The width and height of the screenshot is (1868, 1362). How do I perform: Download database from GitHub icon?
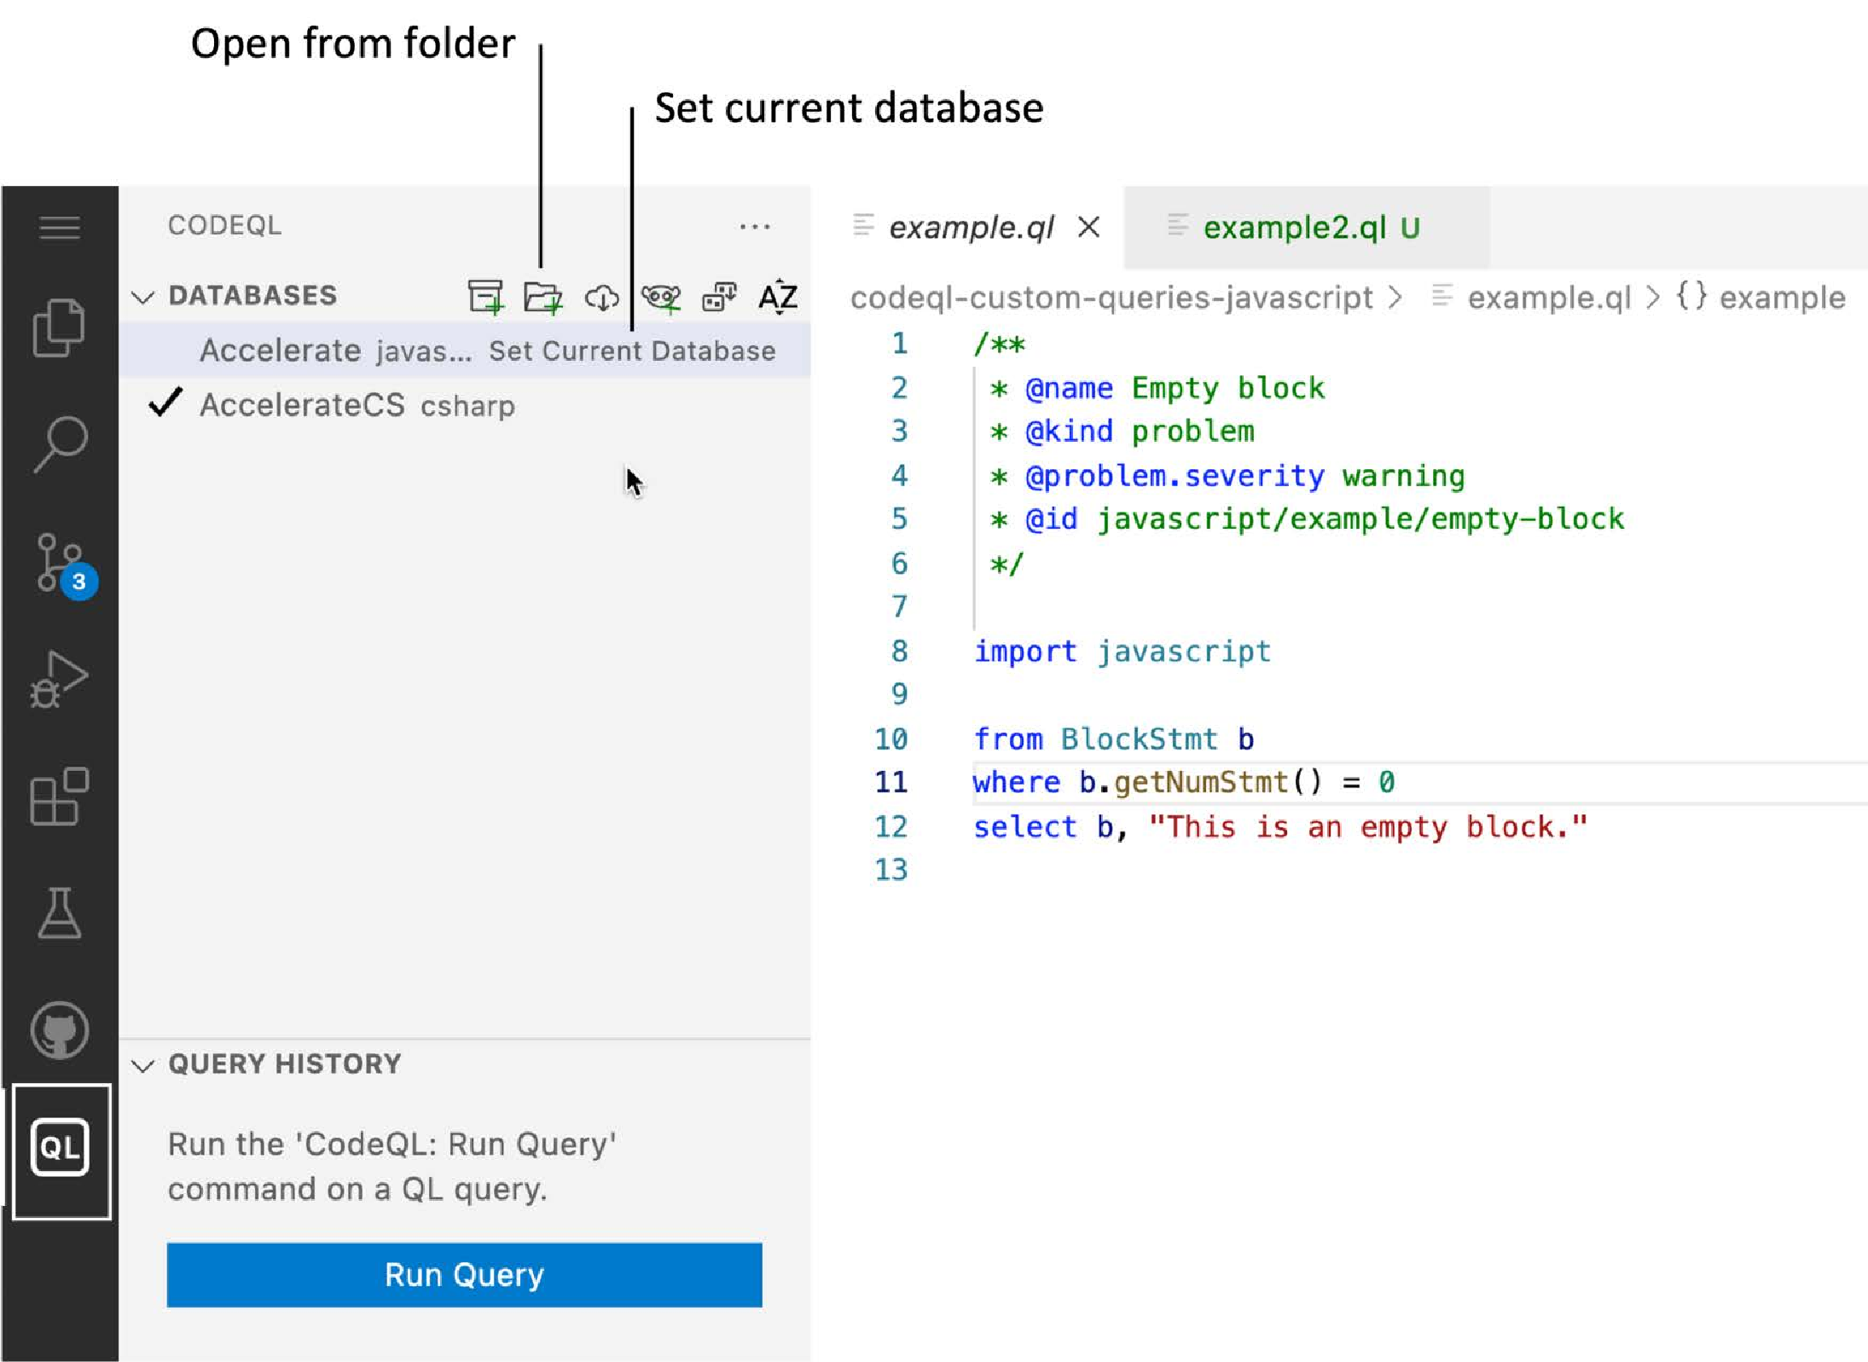[x=661, y=298]
